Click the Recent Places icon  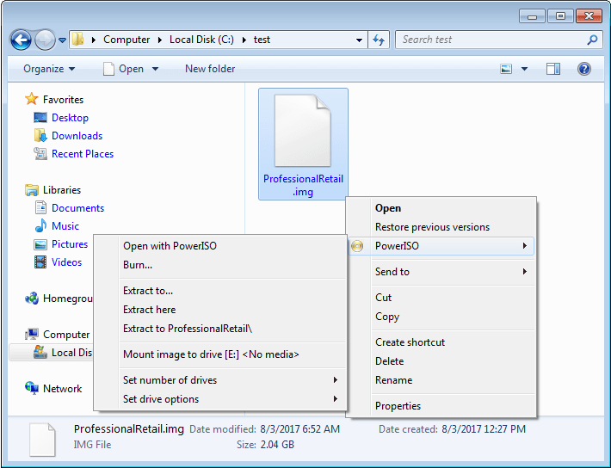40,153
